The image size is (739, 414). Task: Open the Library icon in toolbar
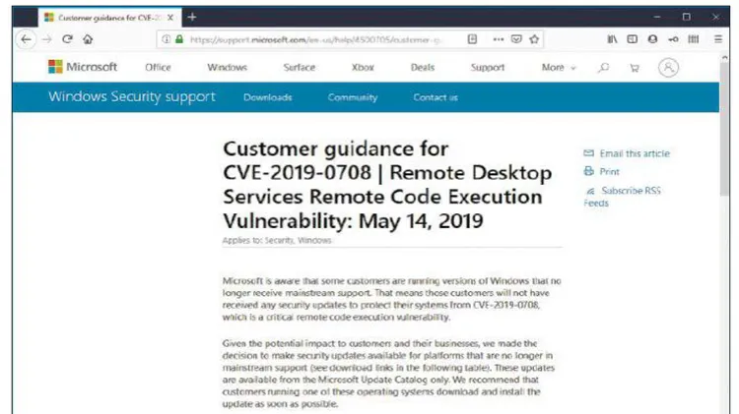[612, 39]
